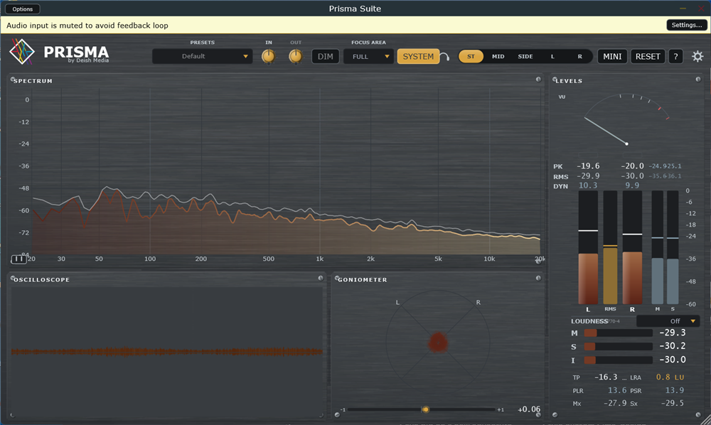The image size is (711, 425).
Task: Toggle the SYSTEM audio source button
Action: point(418,56)
